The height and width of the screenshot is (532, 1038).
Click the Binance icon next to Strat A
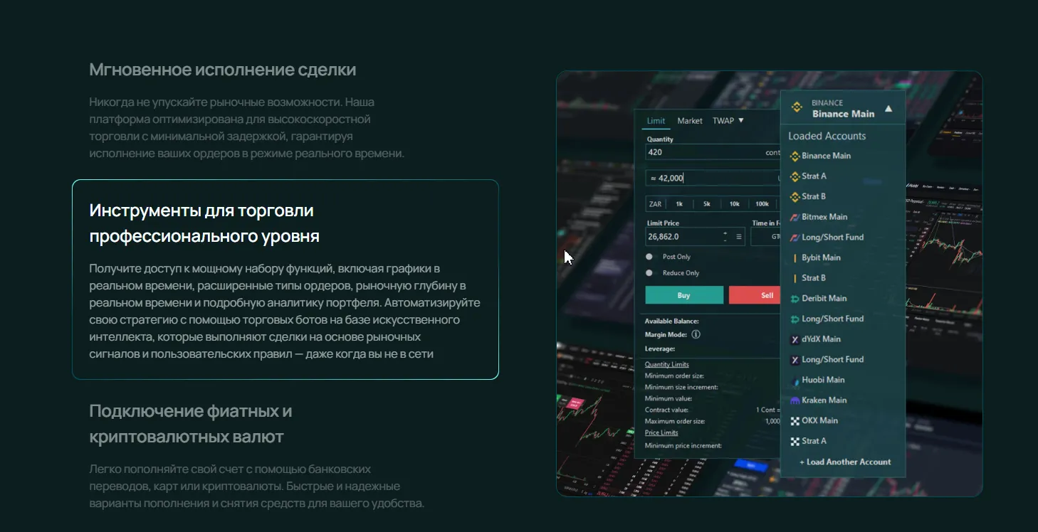[x=795, y=176]
